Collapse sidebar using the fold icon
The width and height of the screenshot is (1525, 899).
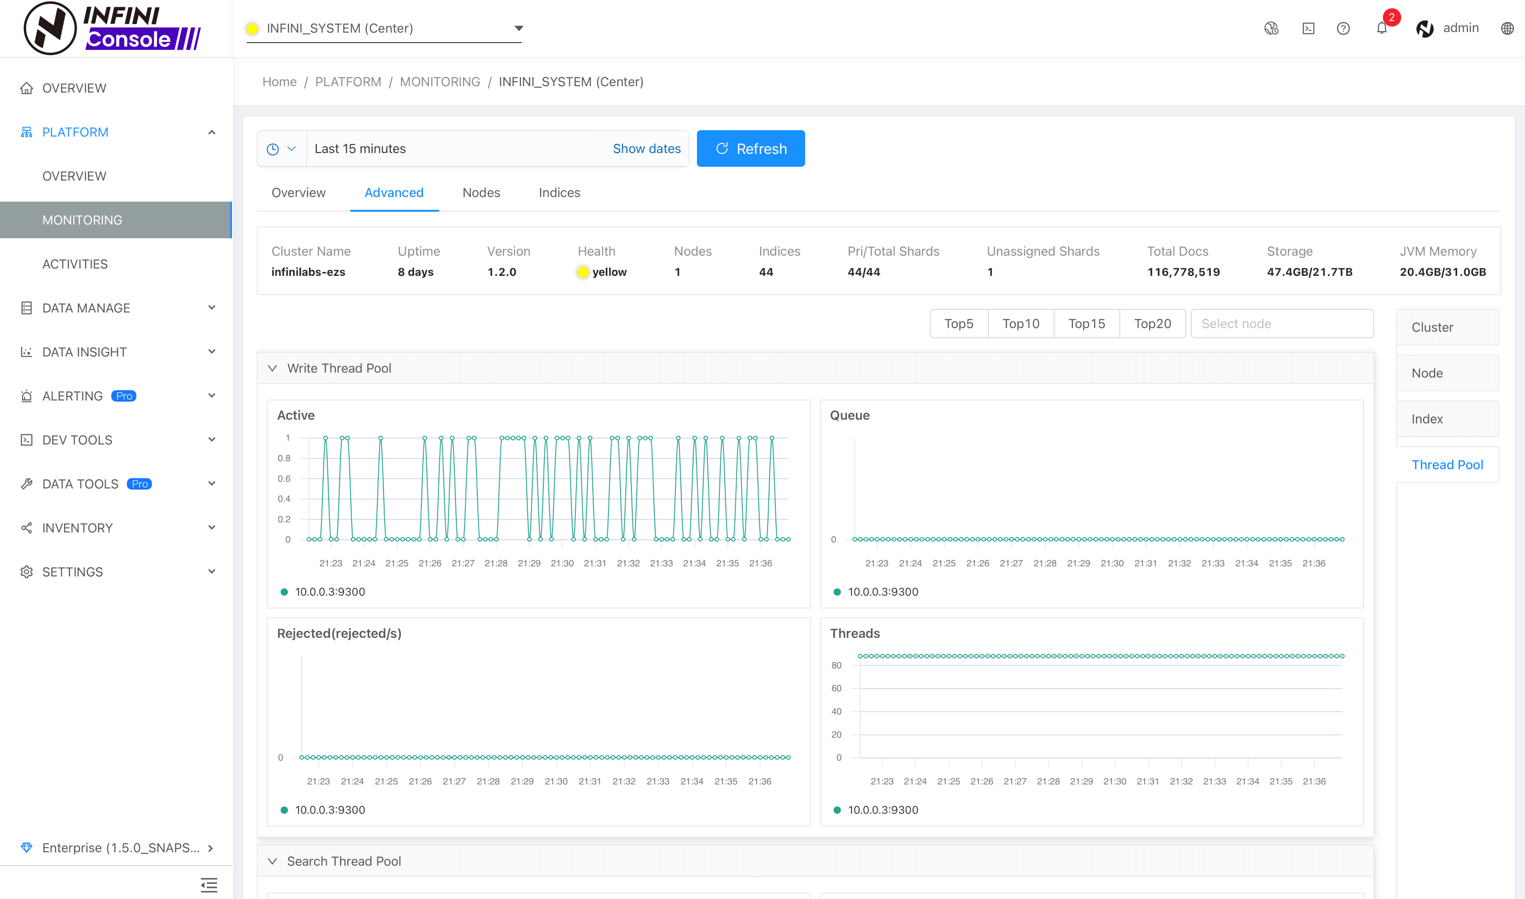(x=209, y=885)
